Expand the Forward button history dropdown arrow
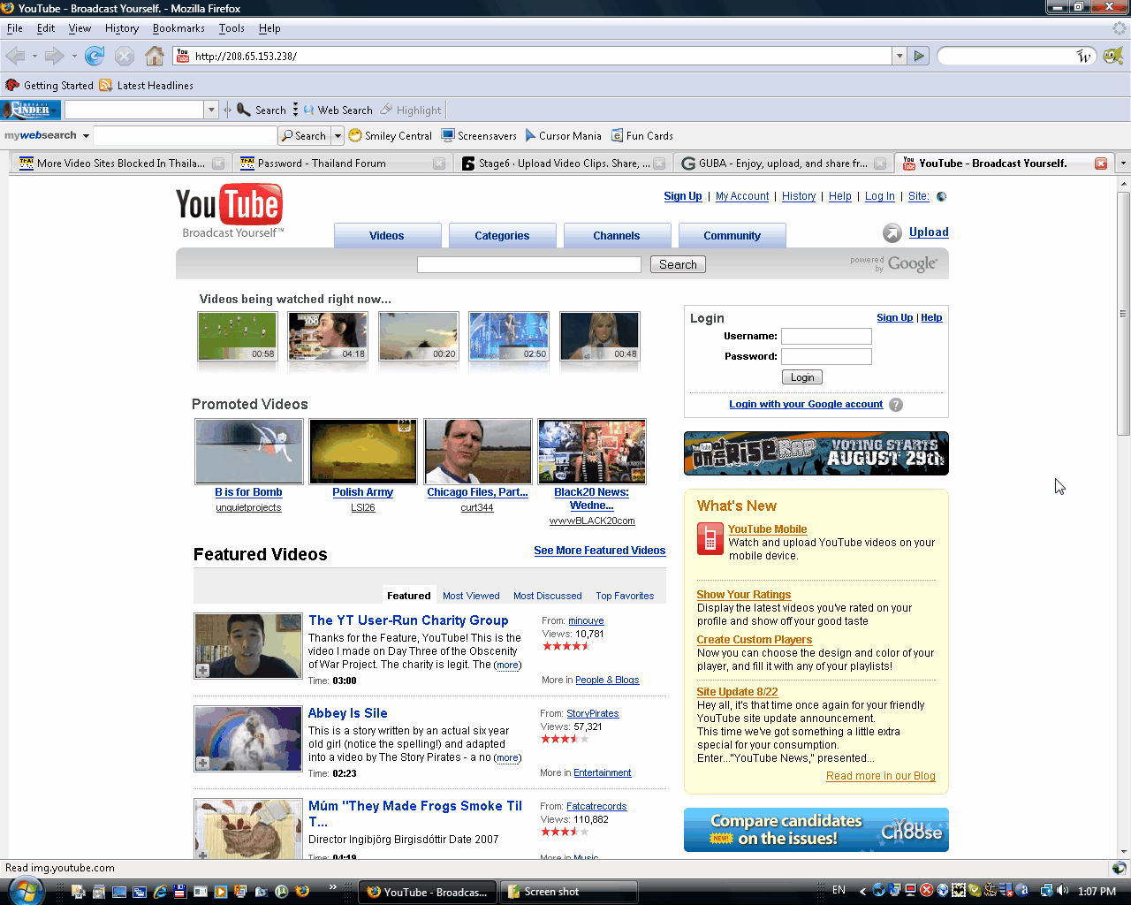Image resolution: width=1131 pixels, height=905 pixels. [74, 57]
